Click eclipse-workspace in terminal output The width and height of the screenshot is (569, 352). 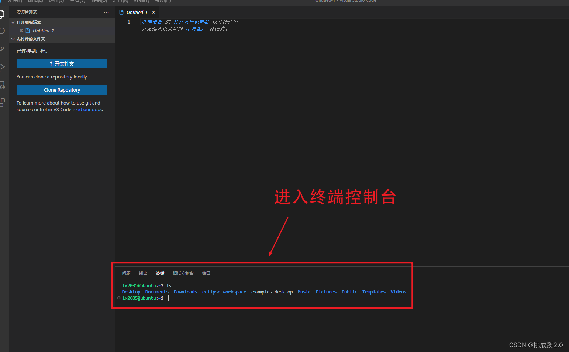(x=224, y=292)
